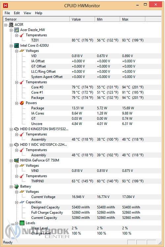Open the Help menu
The height and width of the screenshot is (247, 165).
tap(39, 13)
